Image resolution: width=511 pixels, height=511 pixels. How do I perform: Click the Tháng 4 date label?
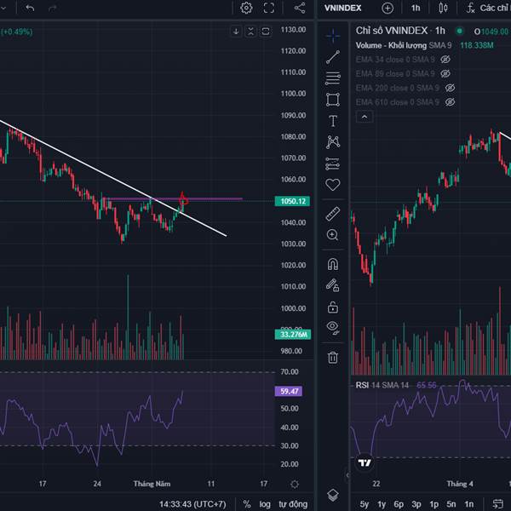click(x=460, y=484)
